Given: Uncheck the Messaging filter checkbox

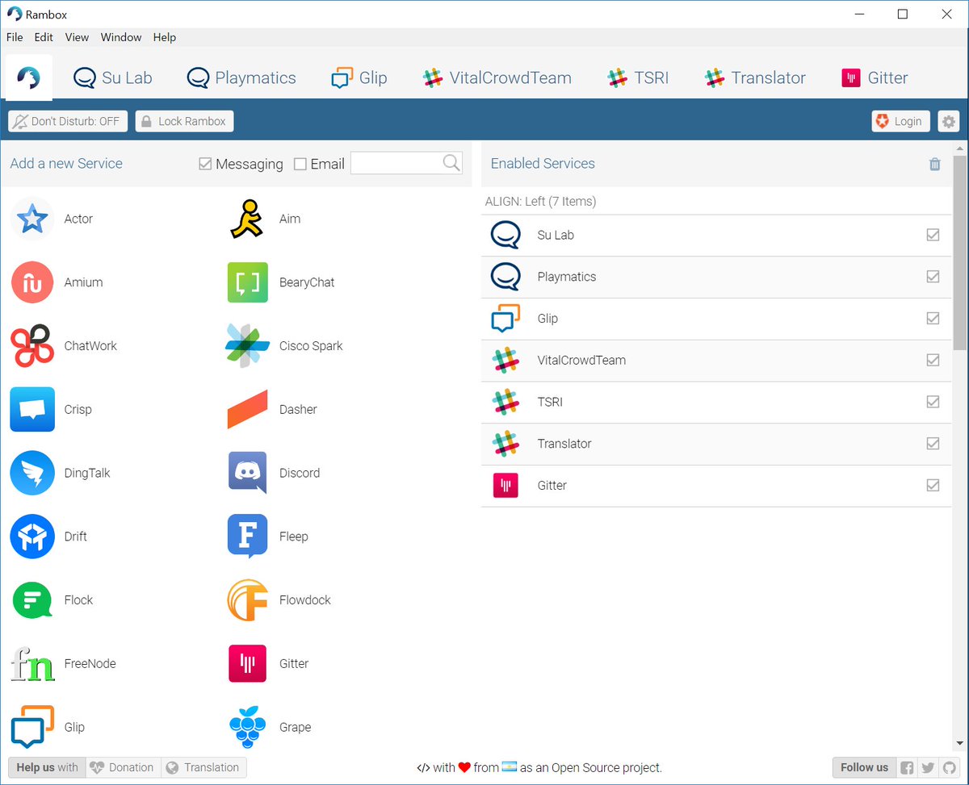Looking at the screenshot, I should (205, 164).
